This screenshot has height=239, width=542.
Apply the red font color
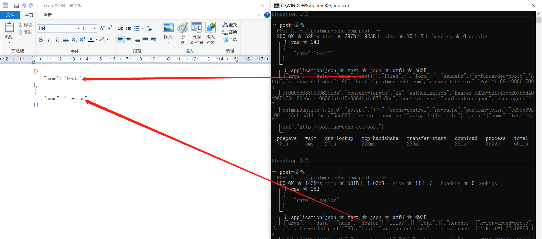pyautogui.click(x=91, y=40)
